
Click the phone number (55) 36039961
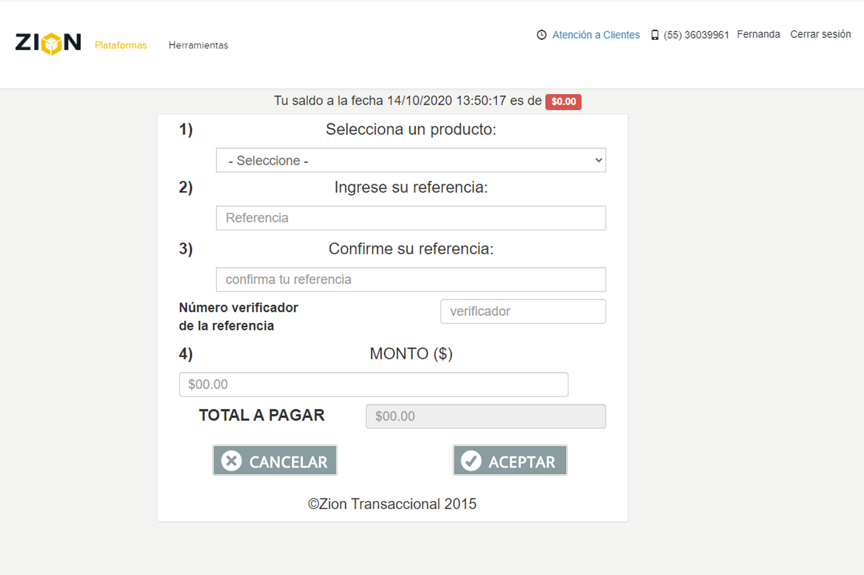point(696,35)
